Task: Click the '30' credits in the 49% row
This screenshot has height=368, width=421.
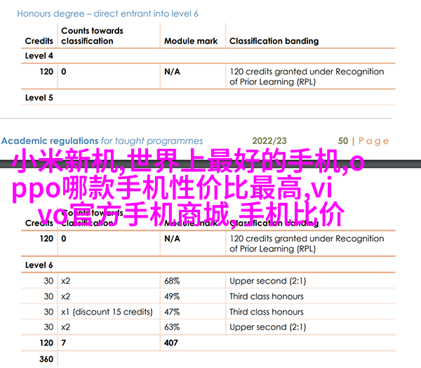Action: (x=48, y=296)
